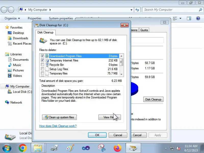
Task: Toggle the preview pane icon
Action: tap(189, 18)
